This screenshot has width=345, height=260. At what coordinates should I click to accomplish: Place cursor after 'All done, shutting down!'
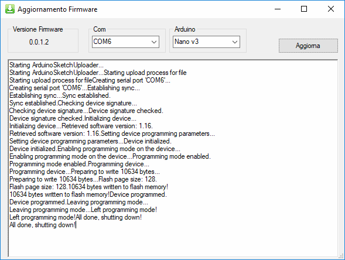click(x=76, y=225)
